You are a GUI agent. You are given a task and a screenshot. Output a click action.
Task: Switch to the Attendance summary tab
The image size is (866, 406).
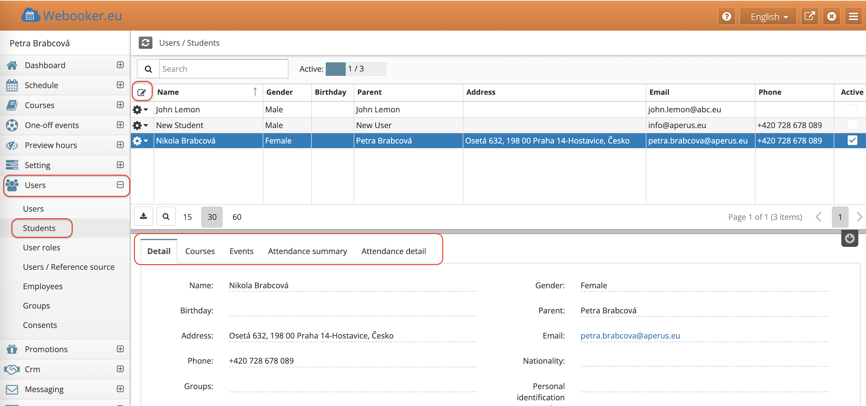tap(307, 251)
